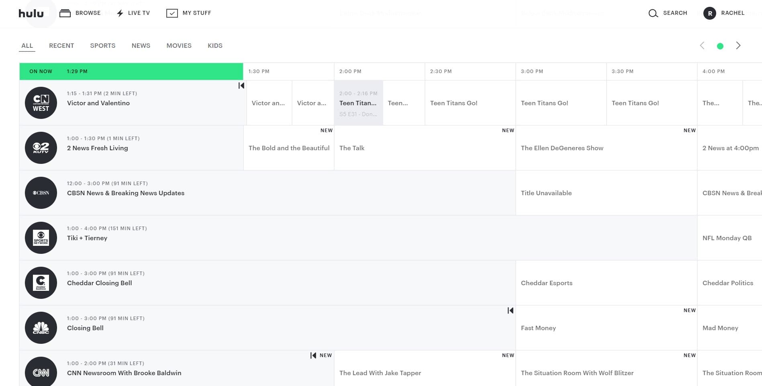This screenshot has width=762, height=386.
Task: Go to previous time range arrow
Action: coord(702,45)
